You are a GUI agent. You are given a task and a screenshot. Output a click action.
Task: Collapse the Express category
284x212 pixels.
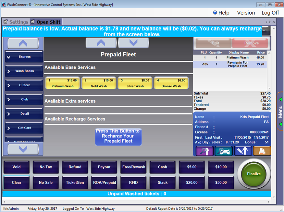[24, 57]
